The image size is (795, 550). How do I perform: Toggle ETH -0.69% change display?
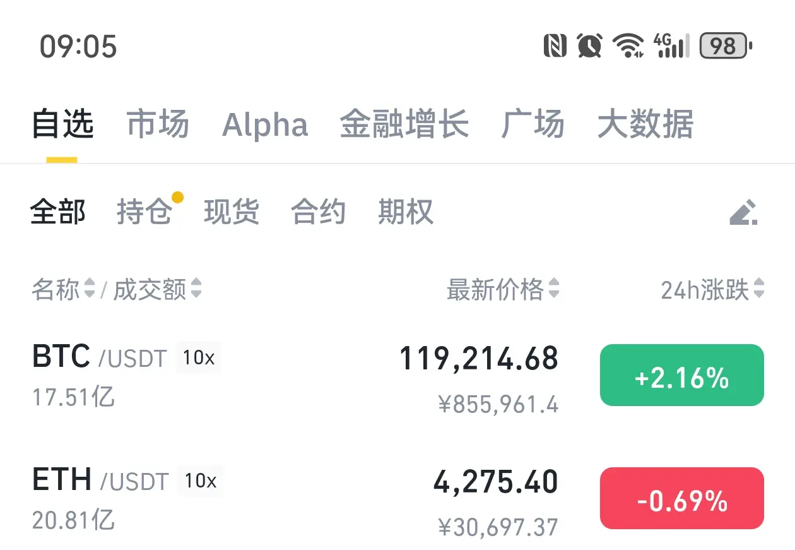coord(681,498)
